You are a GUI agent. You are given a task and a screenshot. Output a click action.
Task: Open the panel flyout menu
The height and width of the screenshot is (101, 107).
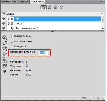click(102, 2)
